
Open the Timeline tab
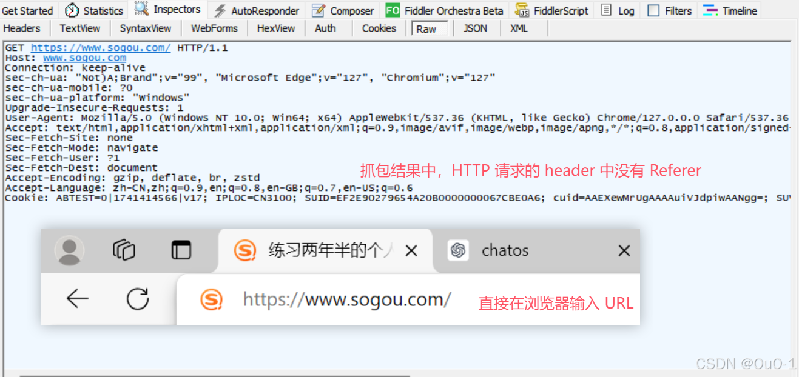click(730, 11)
